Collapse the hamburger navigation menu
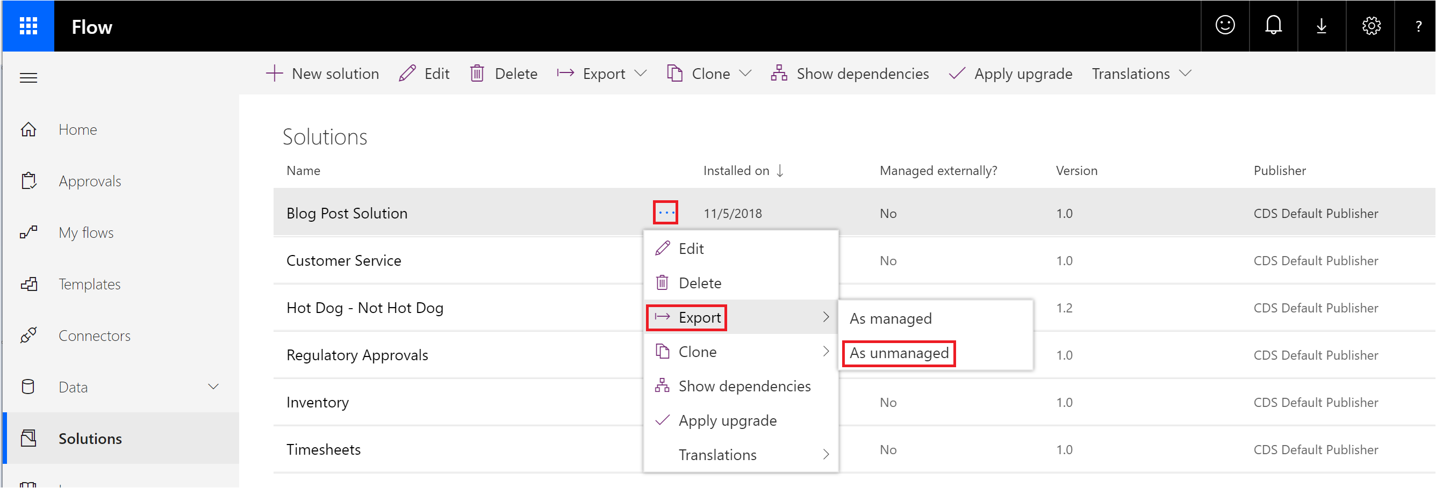The height and width of the screenshot is (488, 1436). tap(28, 78)
